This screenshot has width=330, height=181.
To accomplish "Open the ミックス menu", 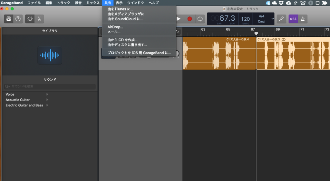I will pos(93,3).
